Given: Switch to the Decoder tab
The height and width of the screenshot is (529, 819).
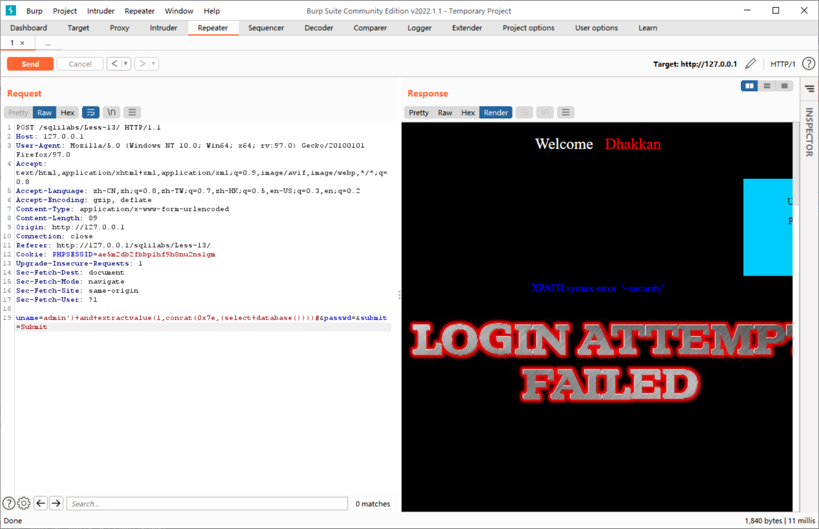Looking at the screenshot, I should pos(319,28).
